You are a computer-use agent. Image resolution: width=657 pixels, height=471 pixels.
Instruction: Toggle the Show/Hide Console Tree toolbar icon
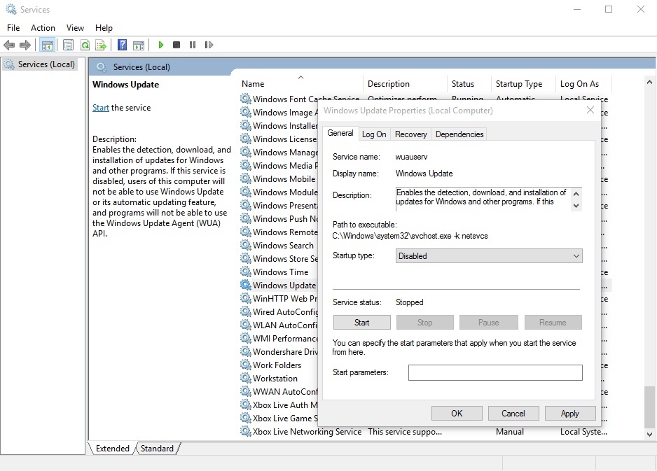46,44
